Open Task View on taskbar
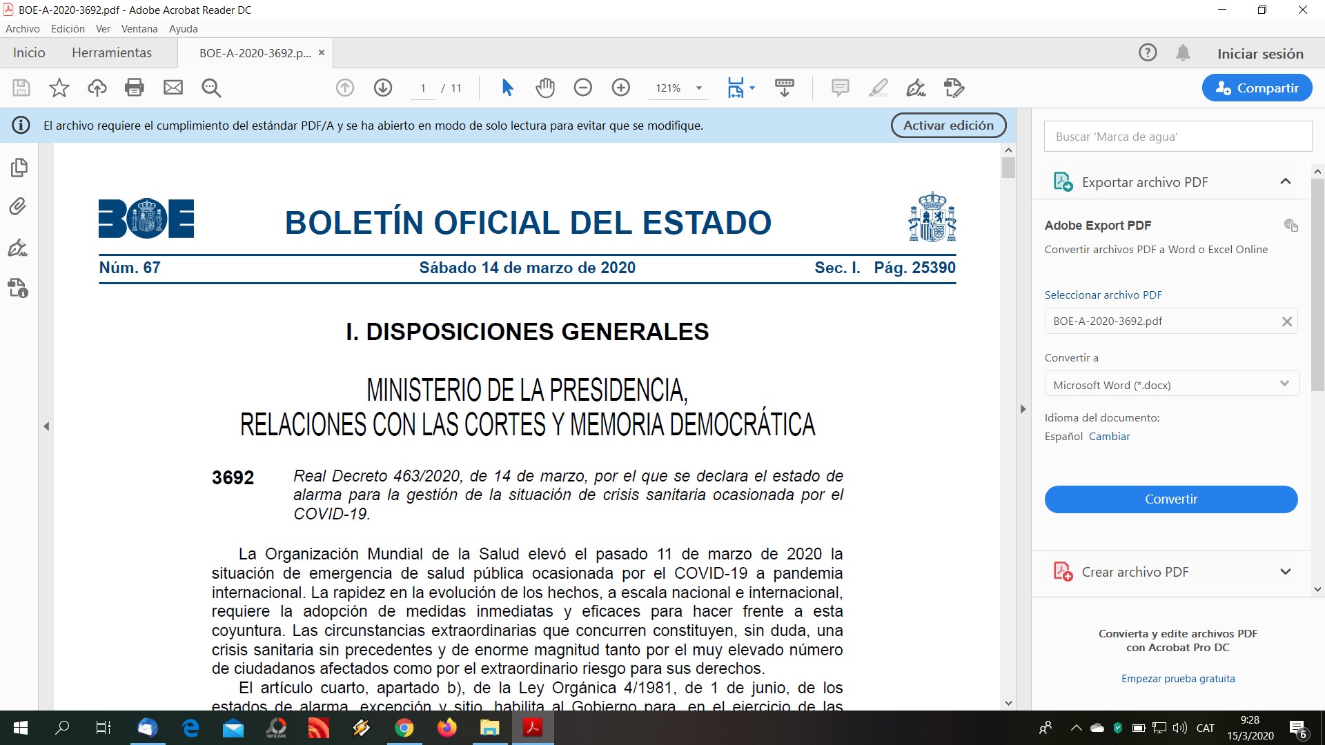This screenshot has width=1325, height=745. click(x=104, y=728)
